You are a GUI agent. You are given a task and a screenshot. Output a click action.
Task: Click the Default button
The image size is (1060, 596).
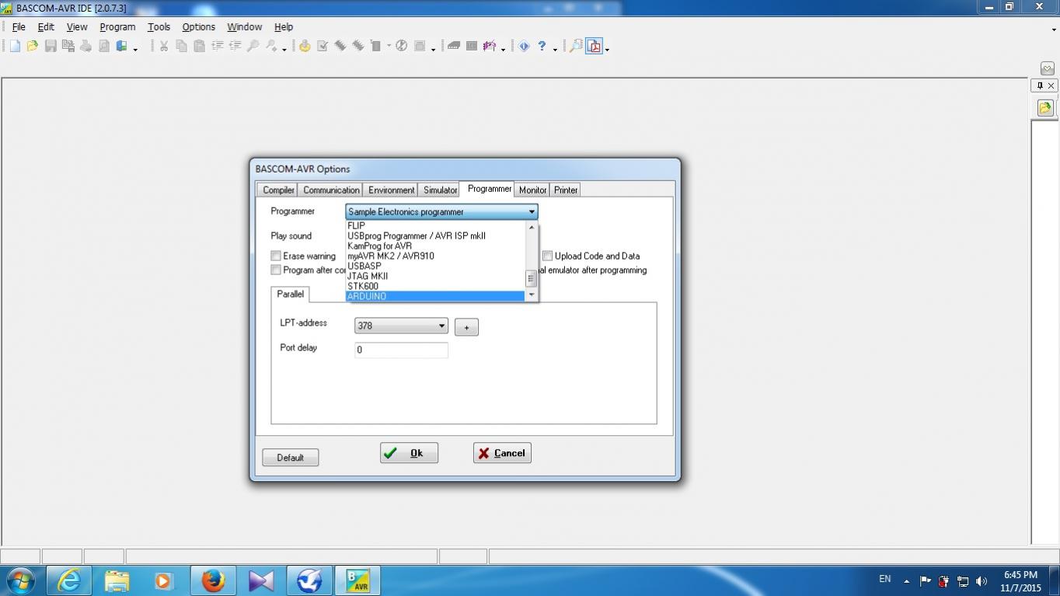tap(290, 458)
